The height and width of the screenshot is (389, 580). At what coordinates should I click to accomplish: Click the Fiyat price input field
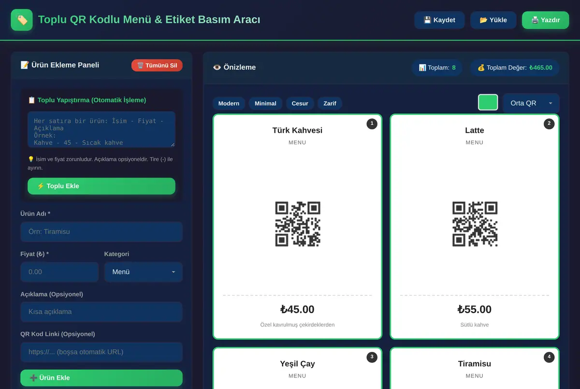click(x=59, y=272)
